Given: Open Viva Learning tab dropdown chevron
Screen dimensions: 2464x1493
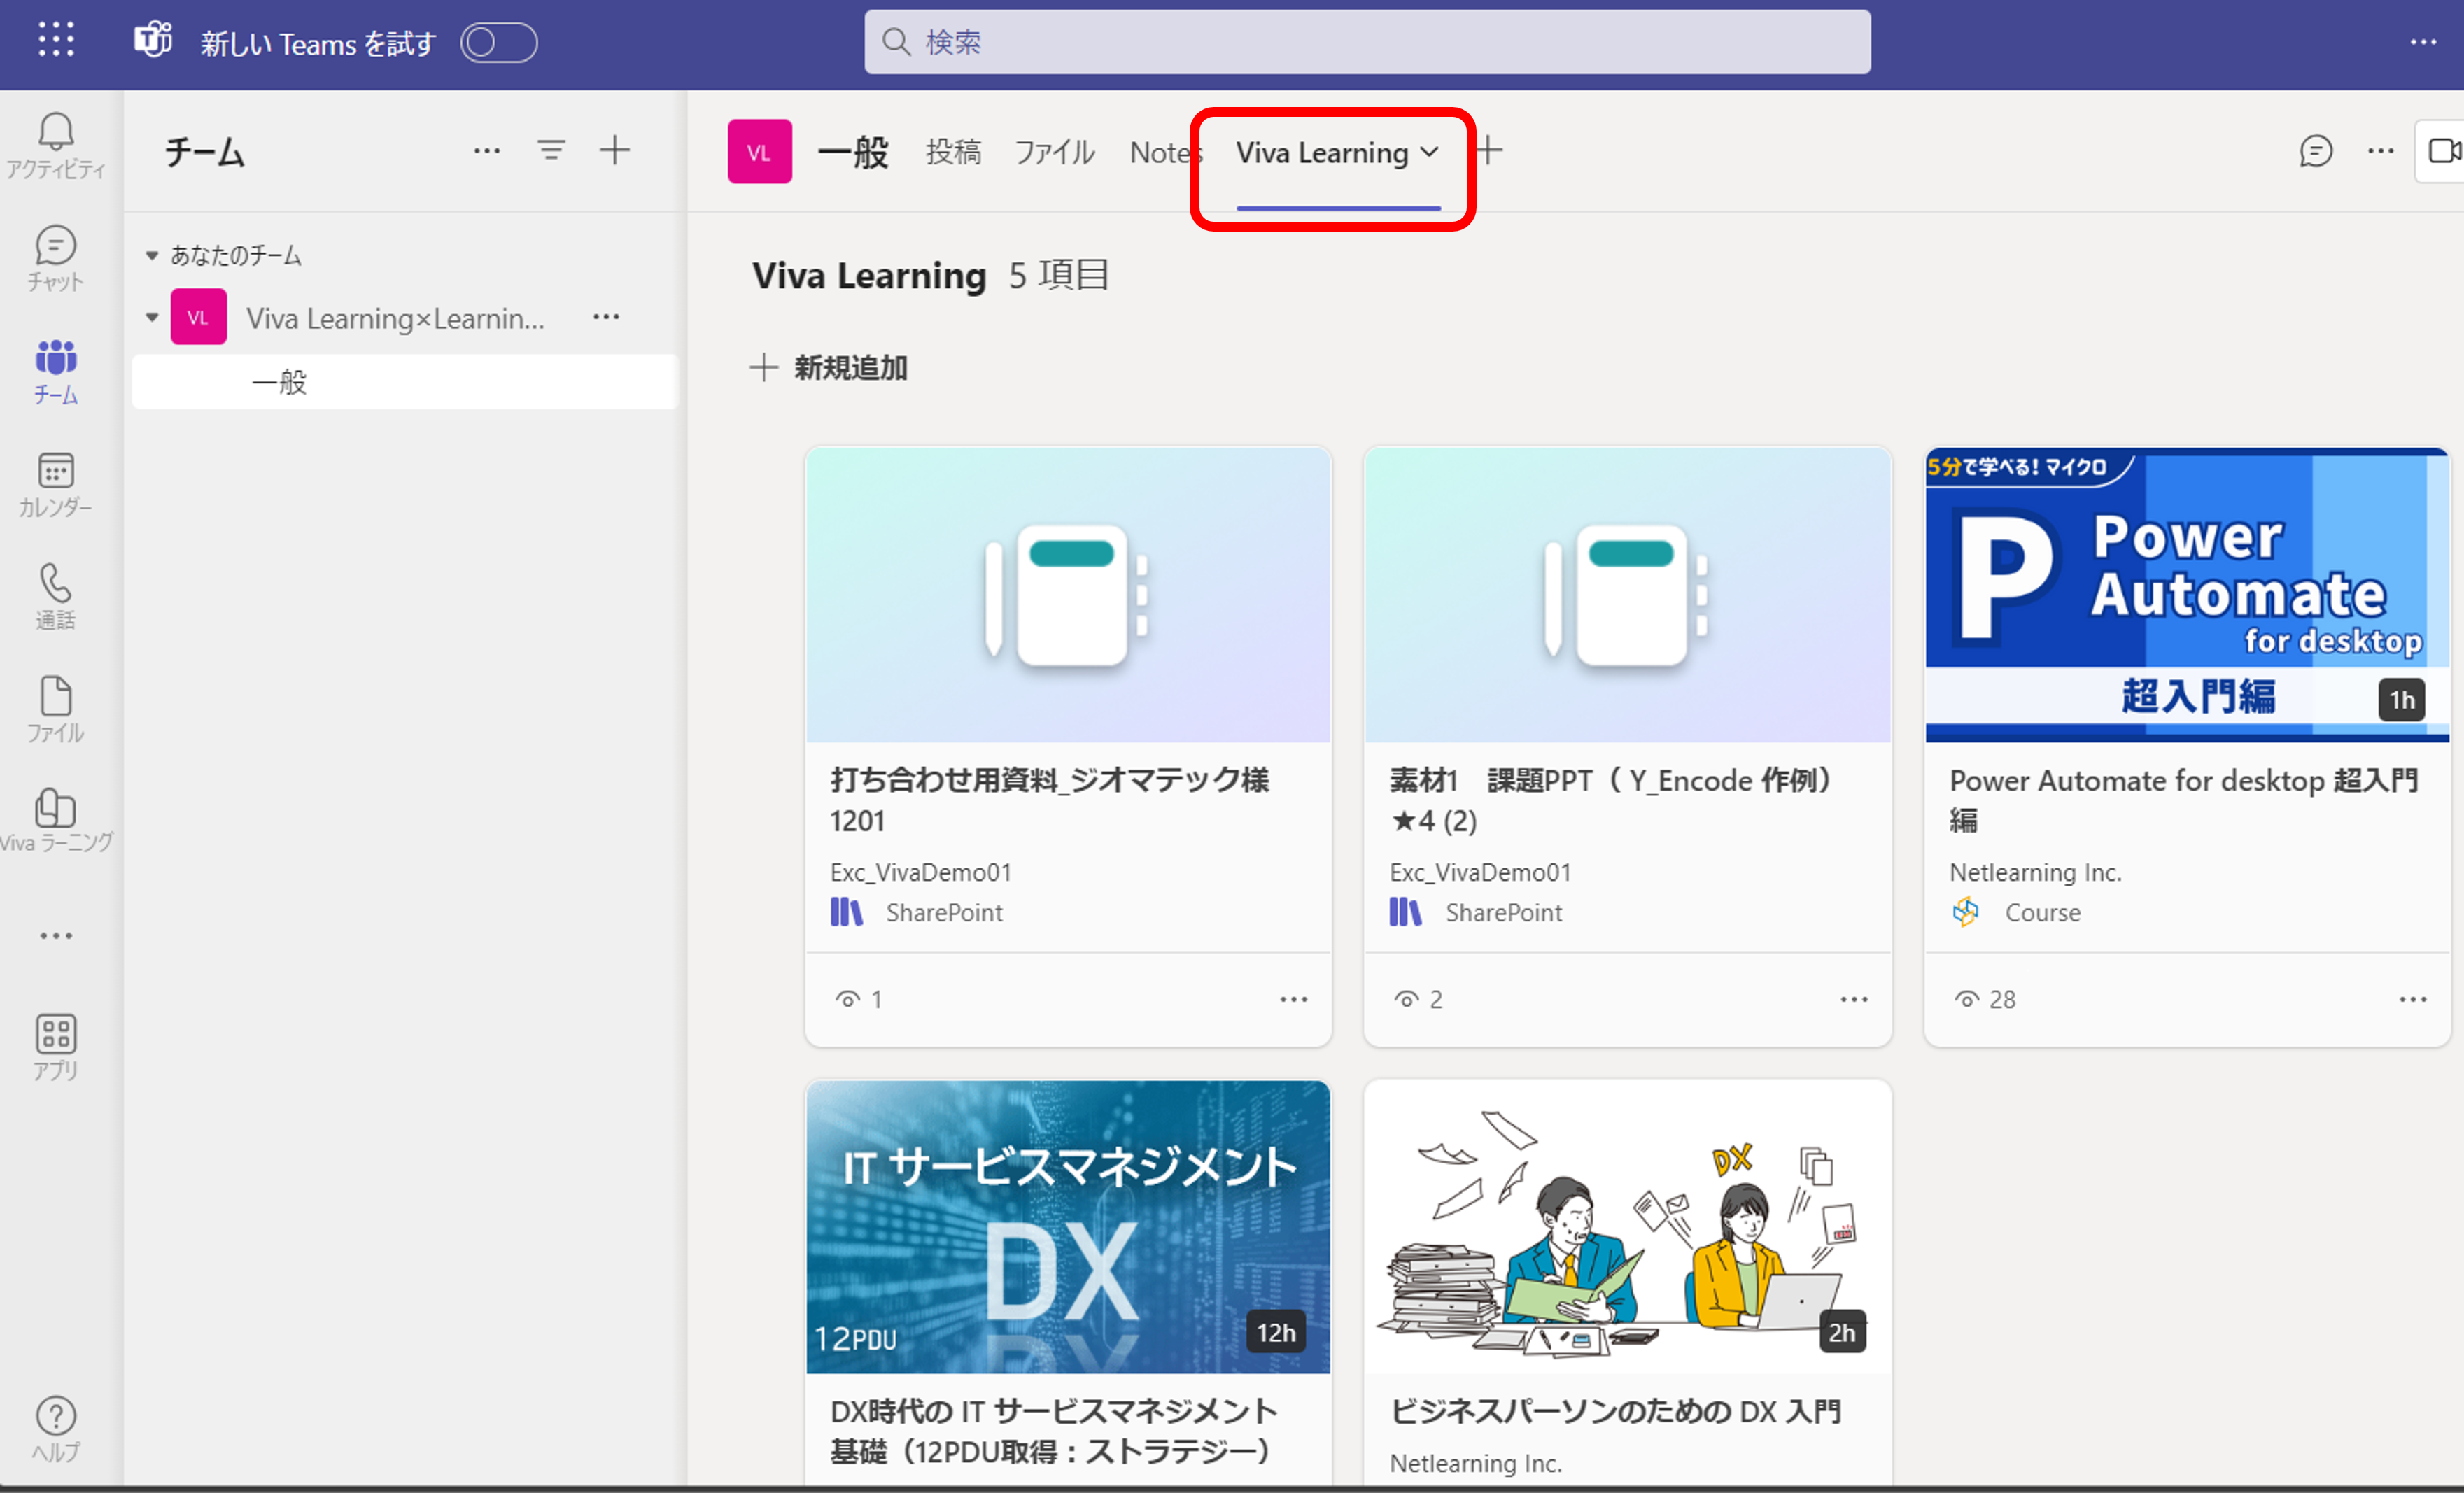Looking at the screenshot, I should 1430,152.
